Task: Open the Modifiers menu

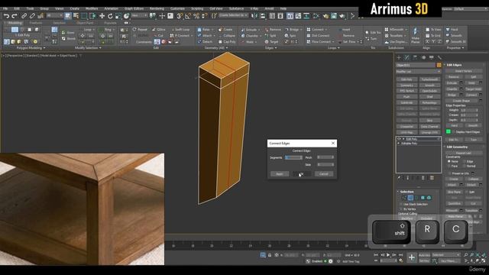Action: coord(92,8)
